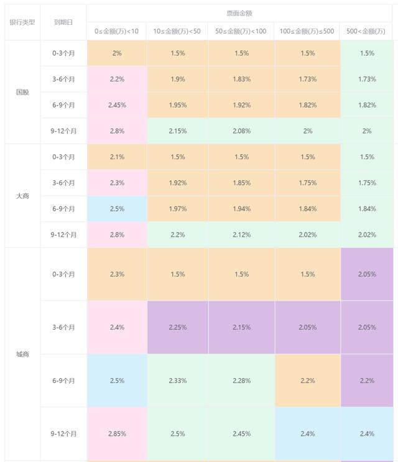Select the purple 2.25% rate cell
This screenshot has width=398, height=462.
177,327
